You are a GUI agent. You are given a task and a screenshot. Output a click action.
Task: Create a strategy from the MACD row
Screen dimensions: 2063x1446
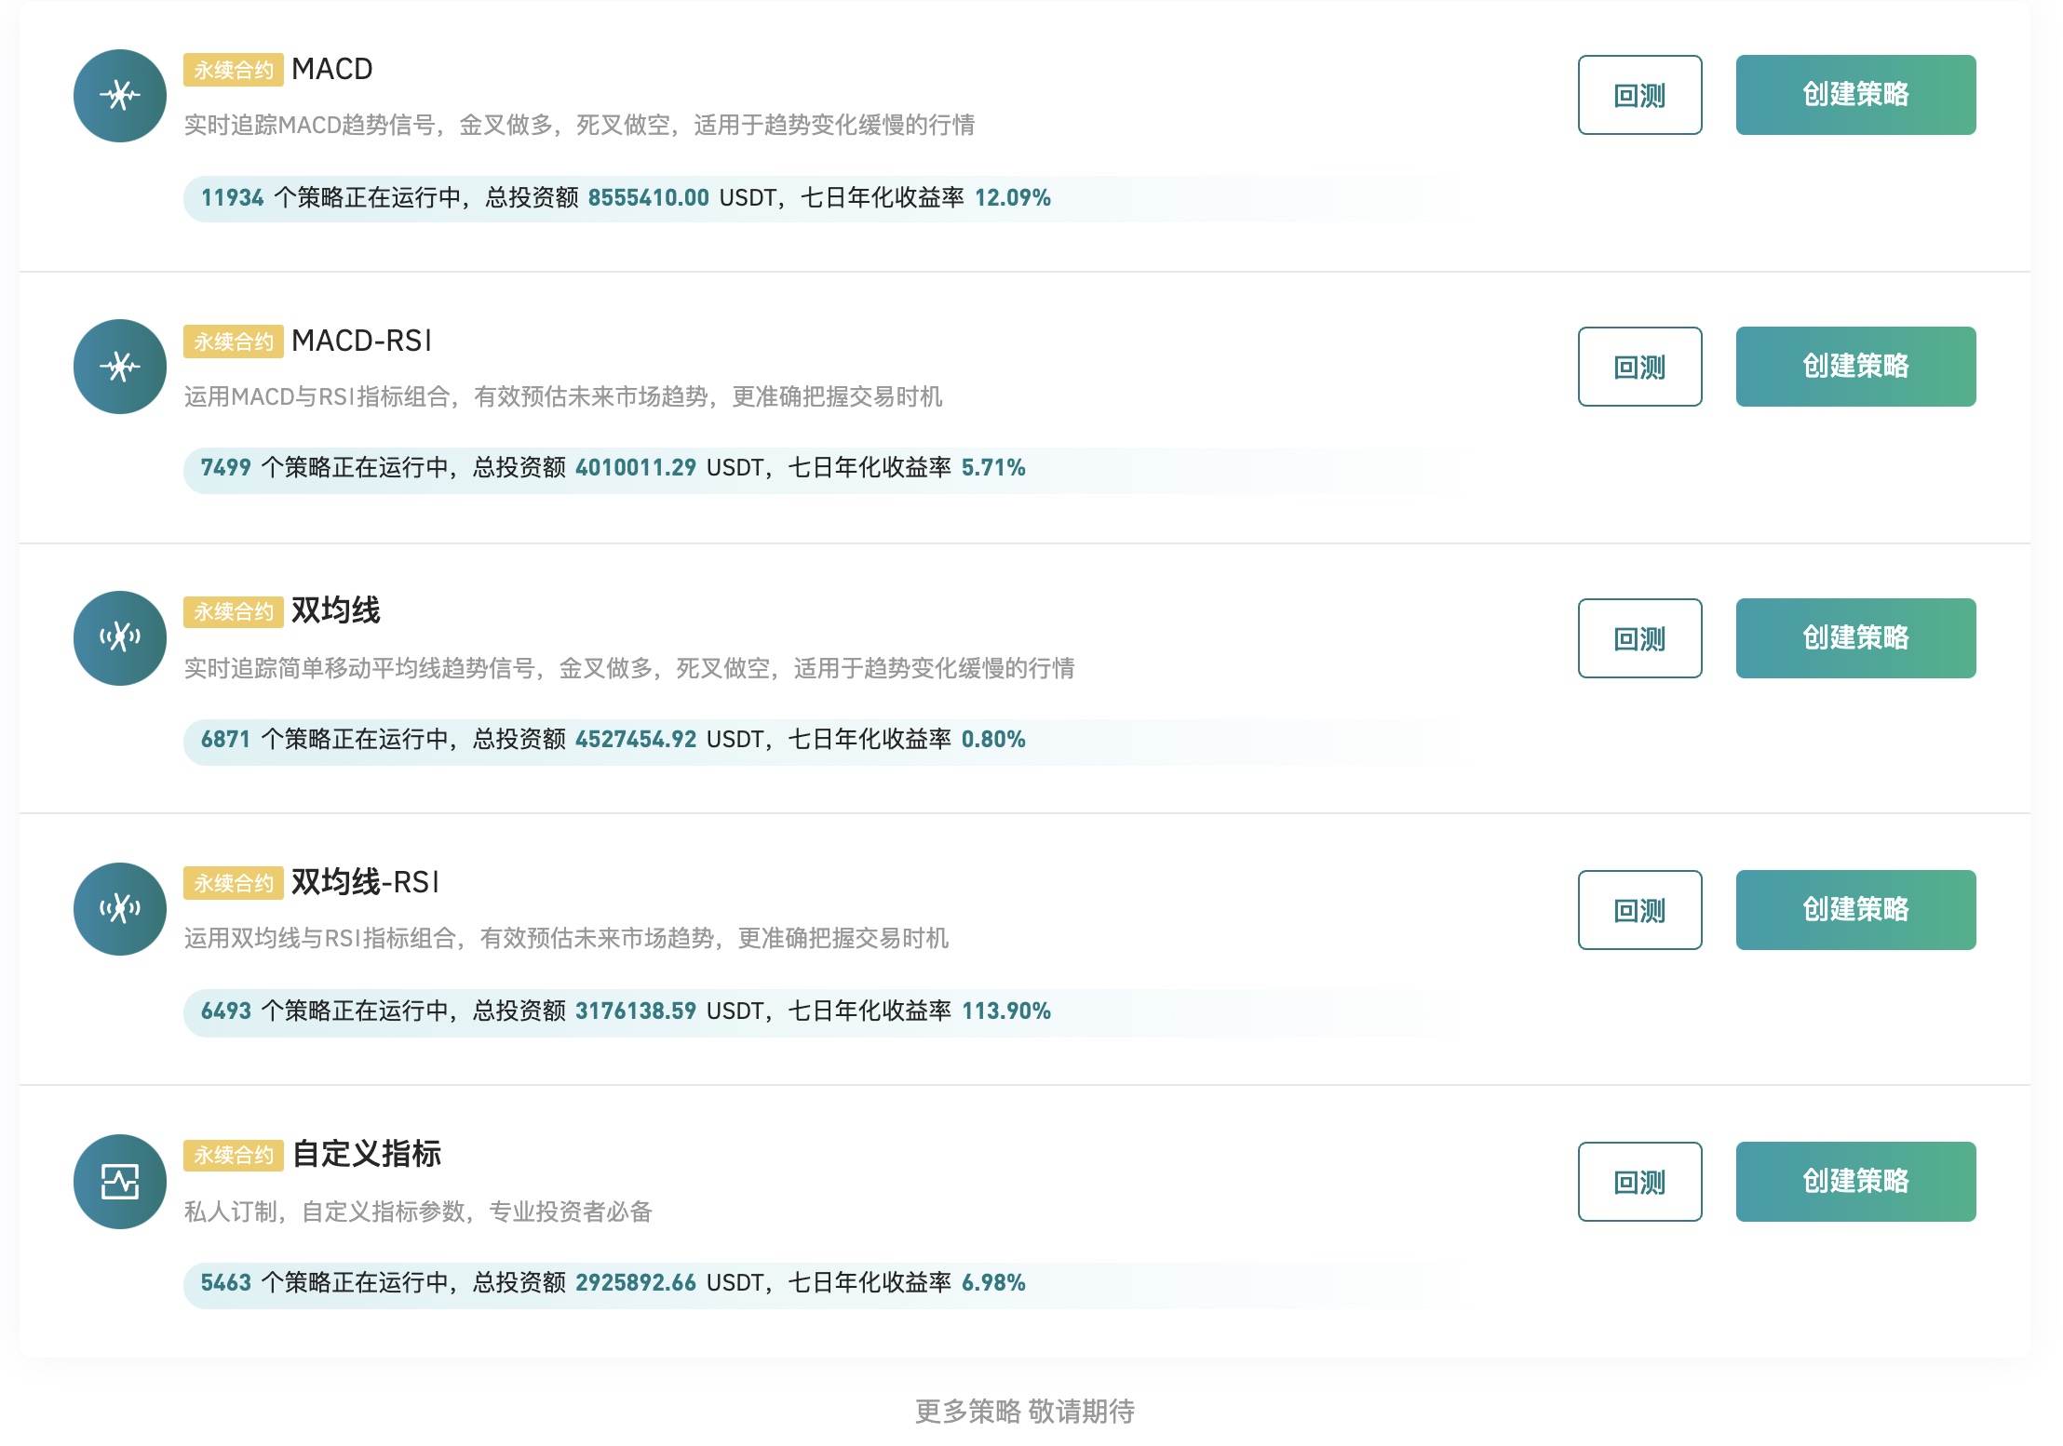(1855, 95)
